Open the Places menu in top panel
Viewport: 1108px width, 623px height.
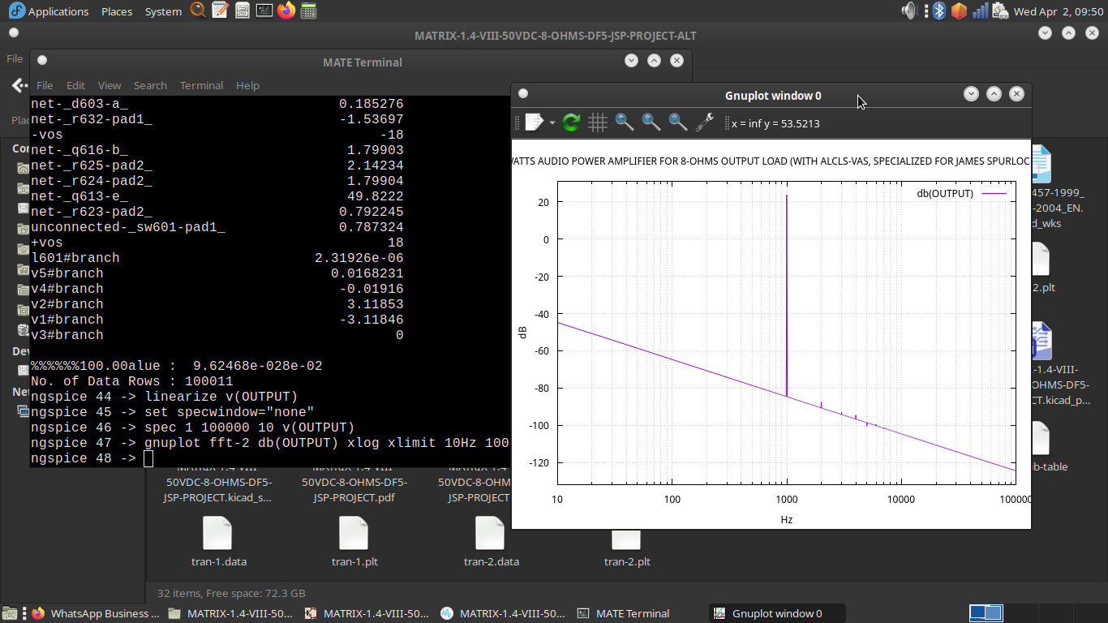tap(117, 11)
